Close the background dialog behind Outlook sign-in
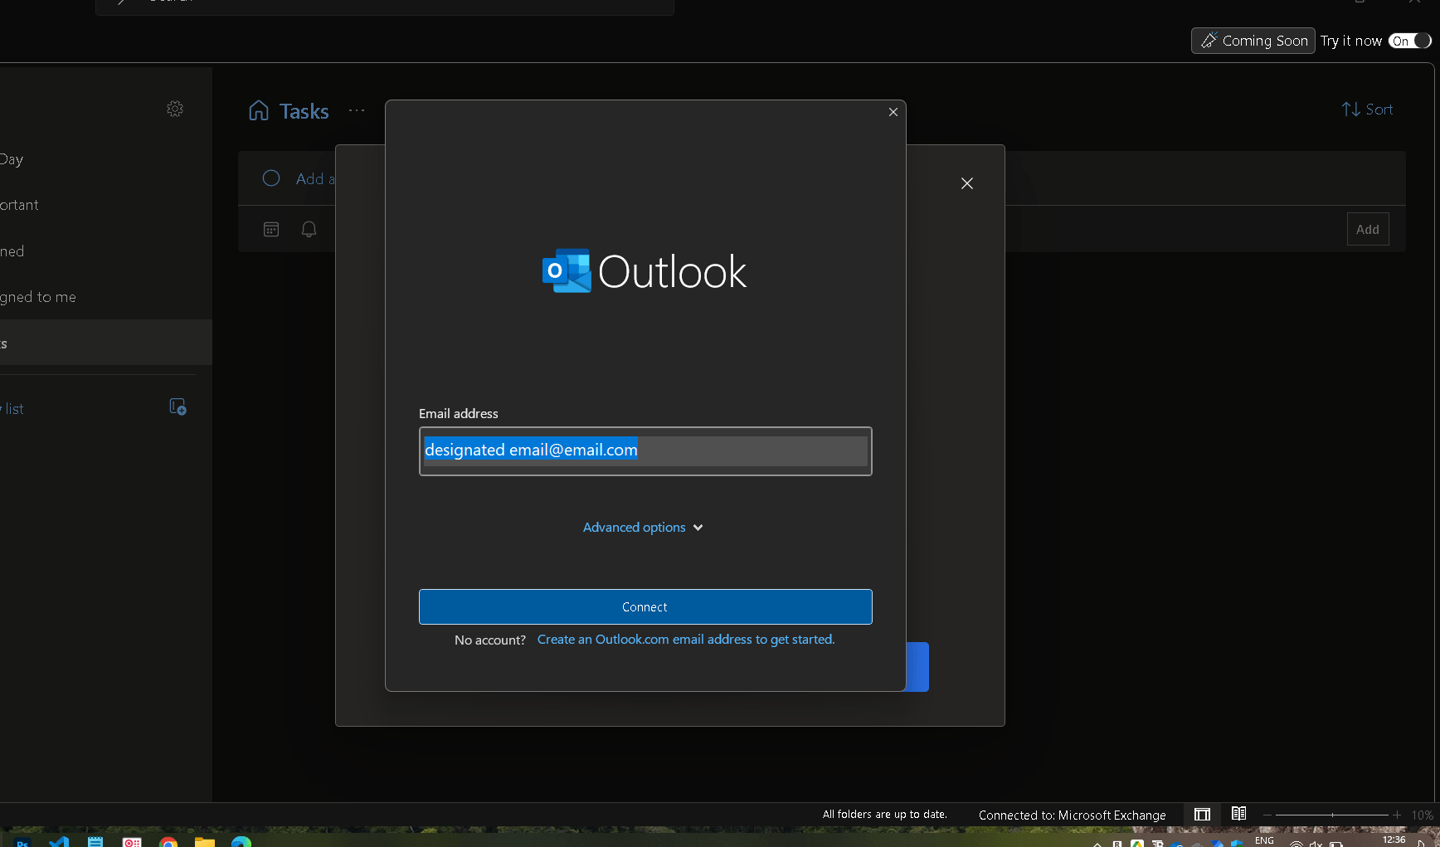Image resolution: width=1440 pixels, height=847 pixels. pyautogui.click(x=967, y=183)
